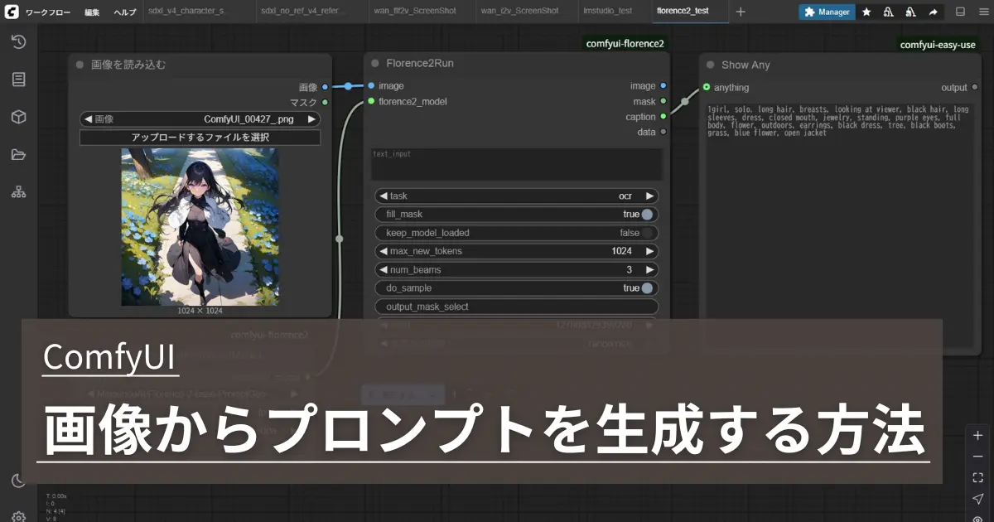
Task: Decrease max_new_tokens with the left arrow
Action: [x=383, y=251]
